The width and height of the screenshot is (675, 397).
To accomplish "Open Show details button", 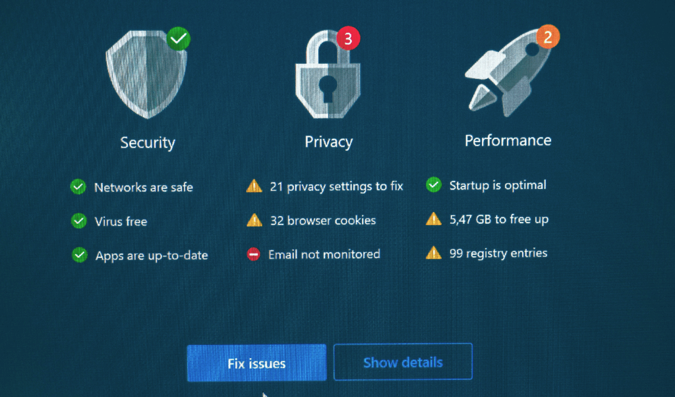I will [x=403, y=362].
